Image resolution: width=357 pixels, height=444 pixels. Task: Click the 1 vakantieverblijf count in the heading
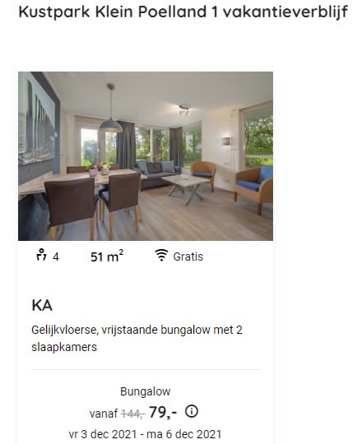(x=280, y=12)
